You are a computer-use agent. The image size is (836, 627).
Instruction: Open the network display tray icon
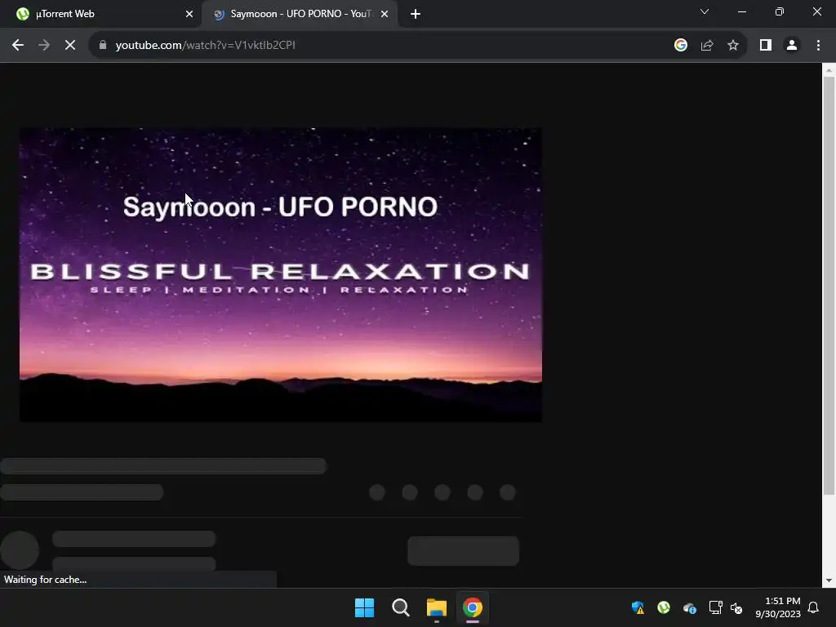pyautogui.click(x=715, y=607)
